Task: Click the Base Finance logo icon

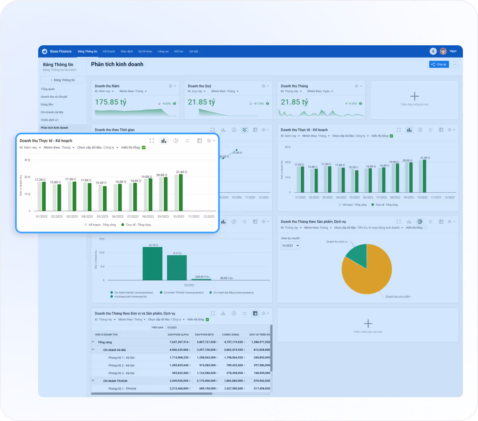Action: 45,51
